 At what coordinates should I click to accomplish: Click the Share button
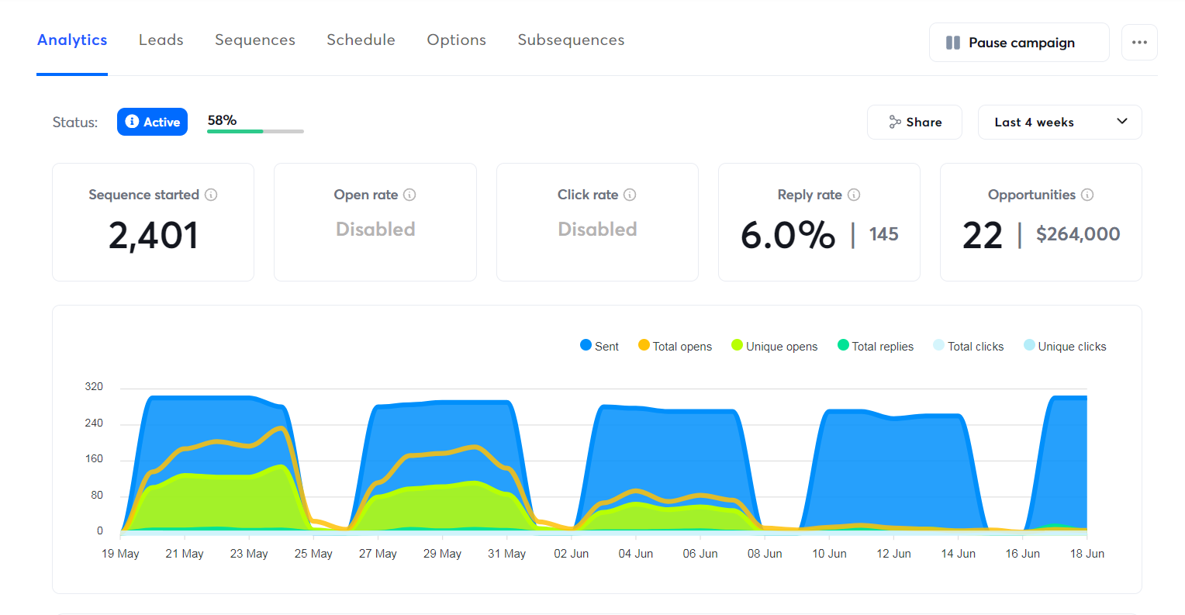pyautogui.click(x=914, y=122)
